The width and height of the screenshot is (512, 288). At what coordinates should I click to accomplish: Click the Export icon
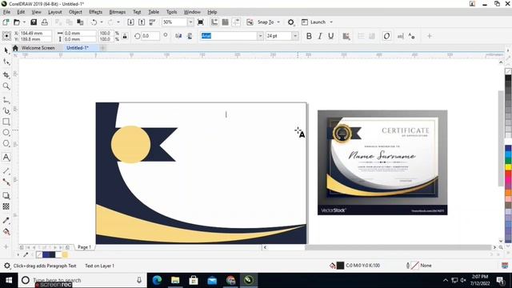(x=142, y=22)
